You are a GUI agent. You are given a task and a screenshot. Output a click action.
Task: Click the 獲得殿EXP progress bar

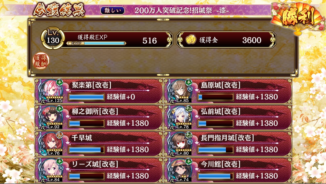96,44
